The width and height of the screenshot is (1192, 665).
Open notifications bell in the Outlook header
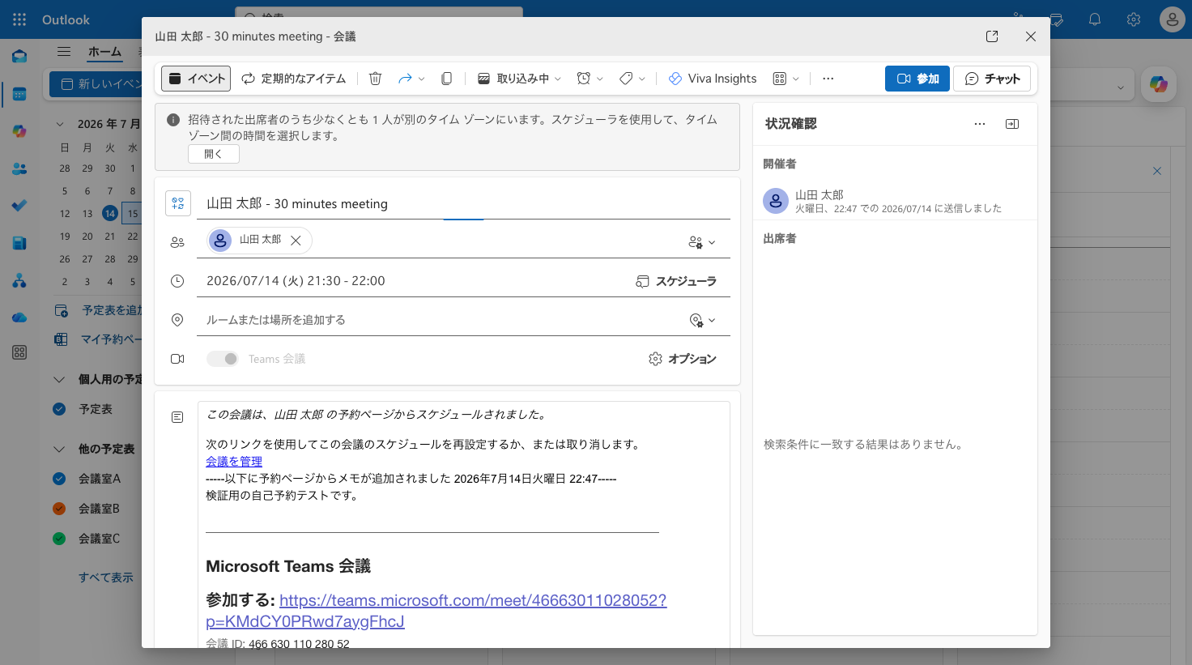tap(1095, 19)
